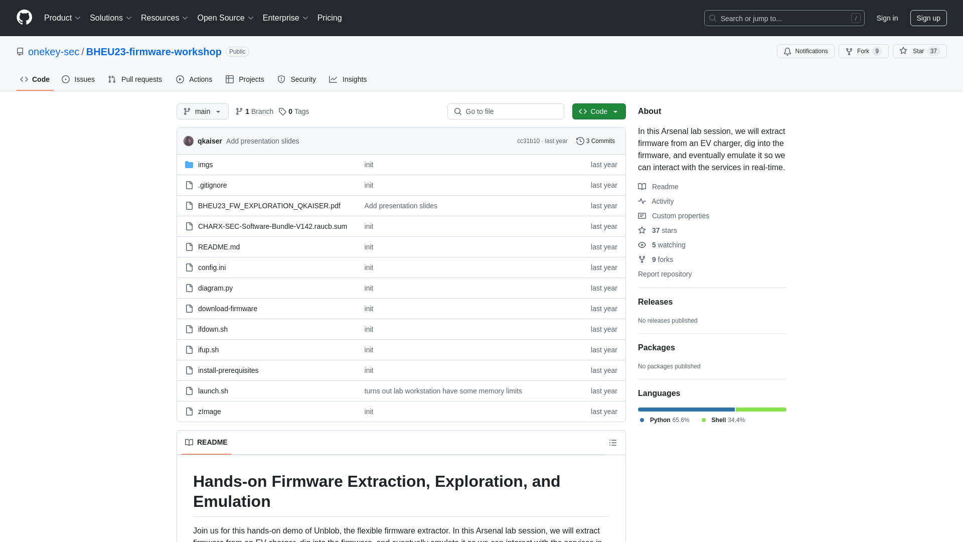Click Report repository link
Viewport: 963px width, 542px height.
(665, 274)
